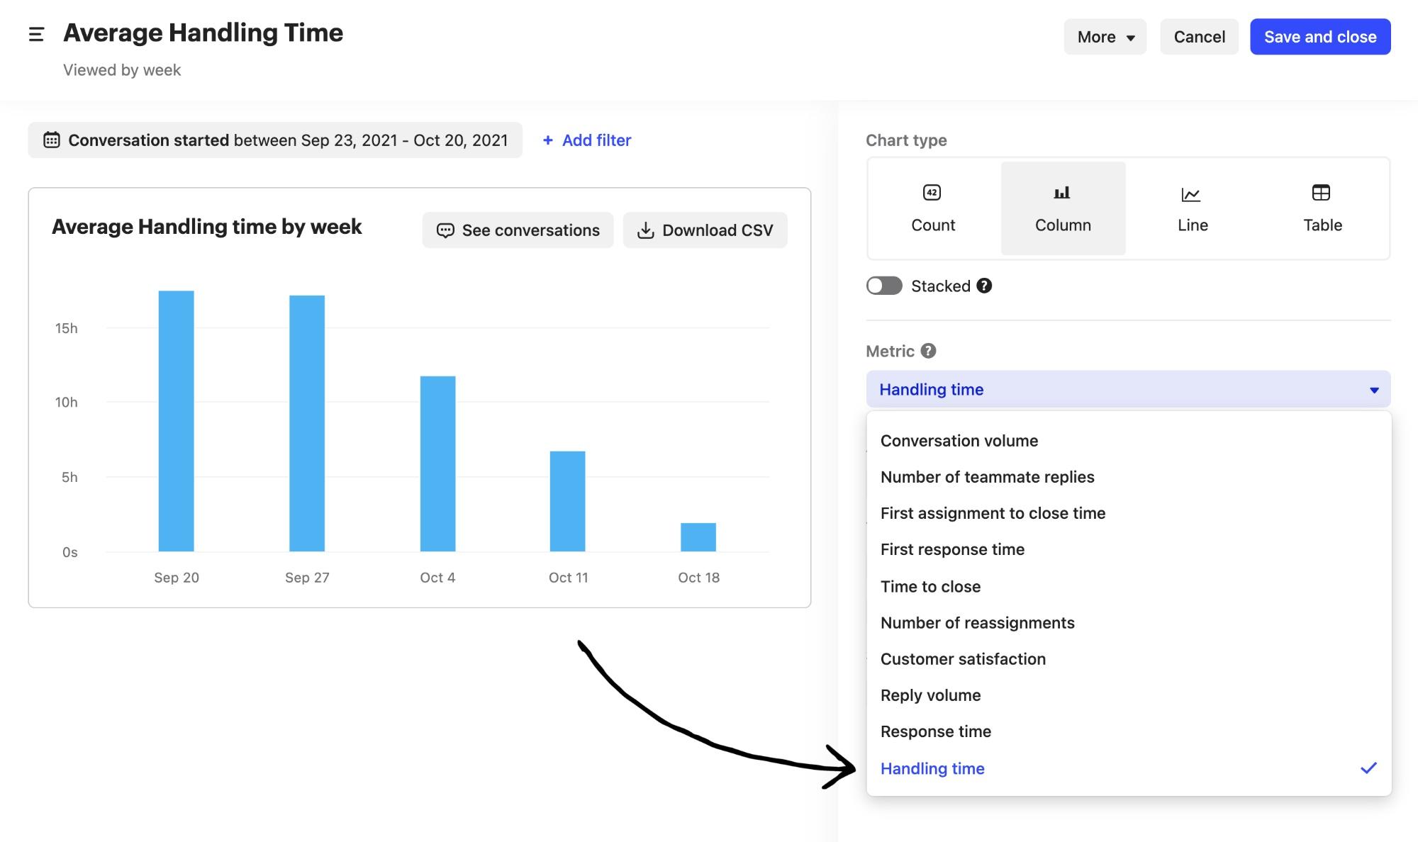Toggle the Stacked switch
The width and height of the screenshot is (1418, 842).
(x=884, y=286)
